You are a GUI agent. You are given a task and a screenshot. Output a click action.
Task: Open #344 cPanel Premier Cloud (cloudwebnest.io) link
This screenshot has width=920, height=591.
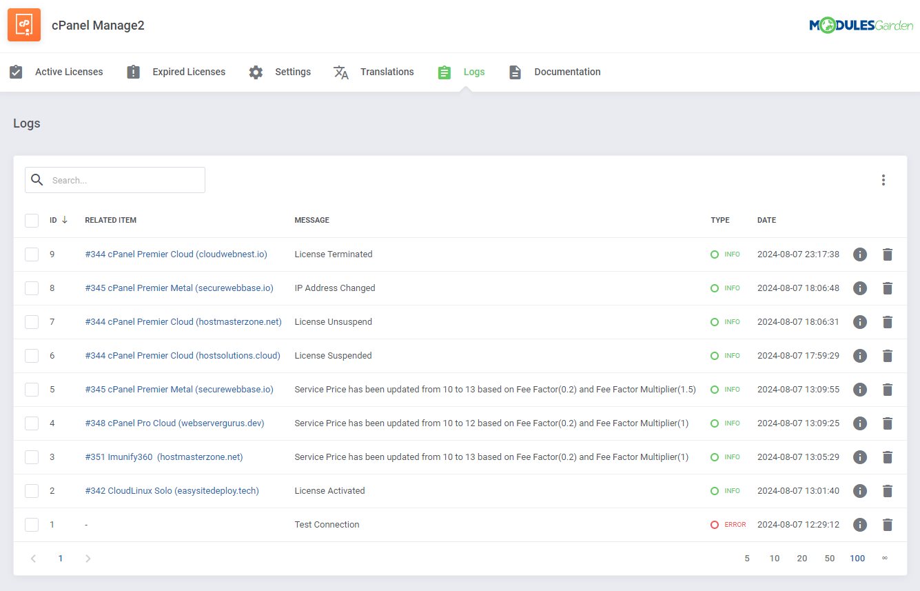point(176,254)
